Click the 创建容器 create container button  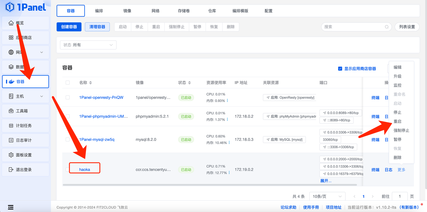69,27
